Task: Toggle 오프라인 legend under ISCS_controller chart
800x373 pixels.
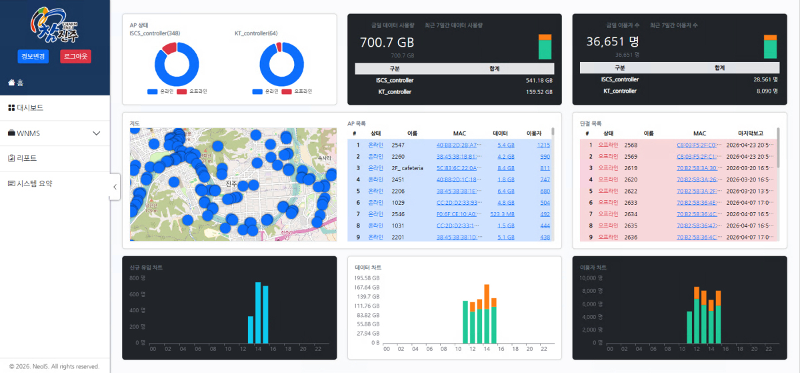Action: 192,91
